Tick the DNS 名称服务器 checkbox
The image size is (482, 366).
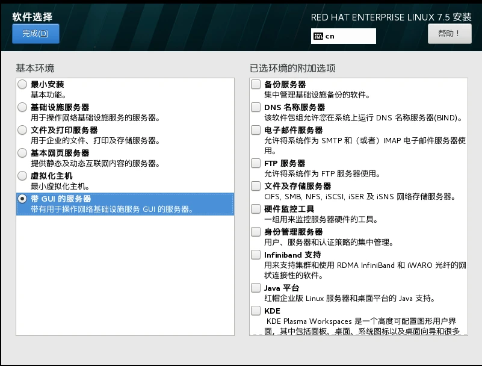click(x=256, y=107)
